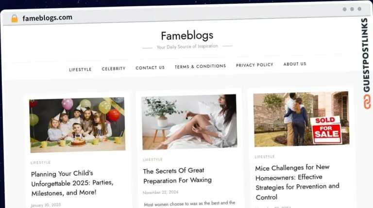This screenshot has height=208, width=373.
Task: Click the orange padlock icon in address bar
Action: point(15,18)
